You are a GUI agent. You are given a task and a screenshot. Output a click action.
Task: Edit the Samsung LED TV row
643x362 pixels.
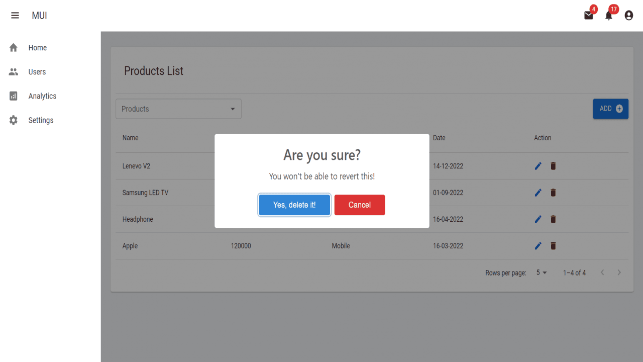[538, 193]
